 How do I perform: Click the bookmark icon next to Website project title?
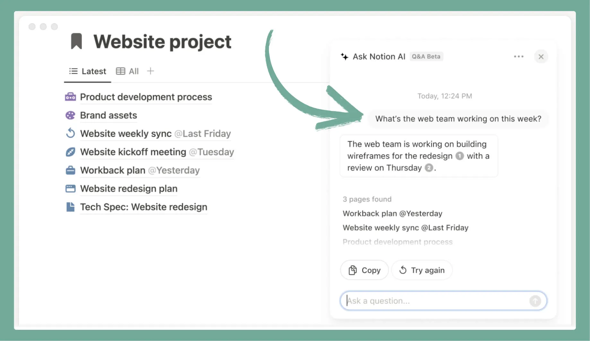(76, 41)
